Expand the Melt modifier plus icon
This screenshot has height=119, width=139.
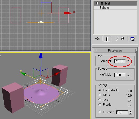(102, 3)
